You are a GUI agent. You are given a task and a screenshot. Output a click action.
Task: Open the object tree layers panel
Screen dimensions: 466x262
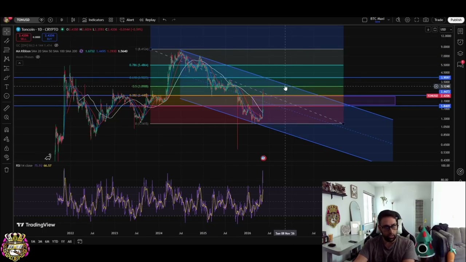(460, 53)
